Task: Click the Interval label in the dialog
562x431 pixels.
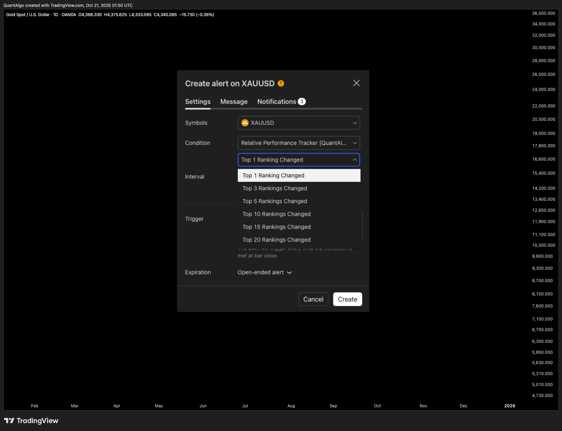Action: click(194, 177)
